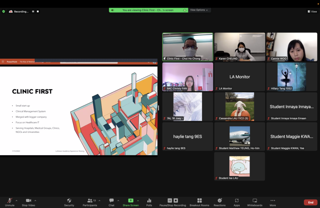
Task: Click the PowerPoint label in shared window
Action: (12, 62)
